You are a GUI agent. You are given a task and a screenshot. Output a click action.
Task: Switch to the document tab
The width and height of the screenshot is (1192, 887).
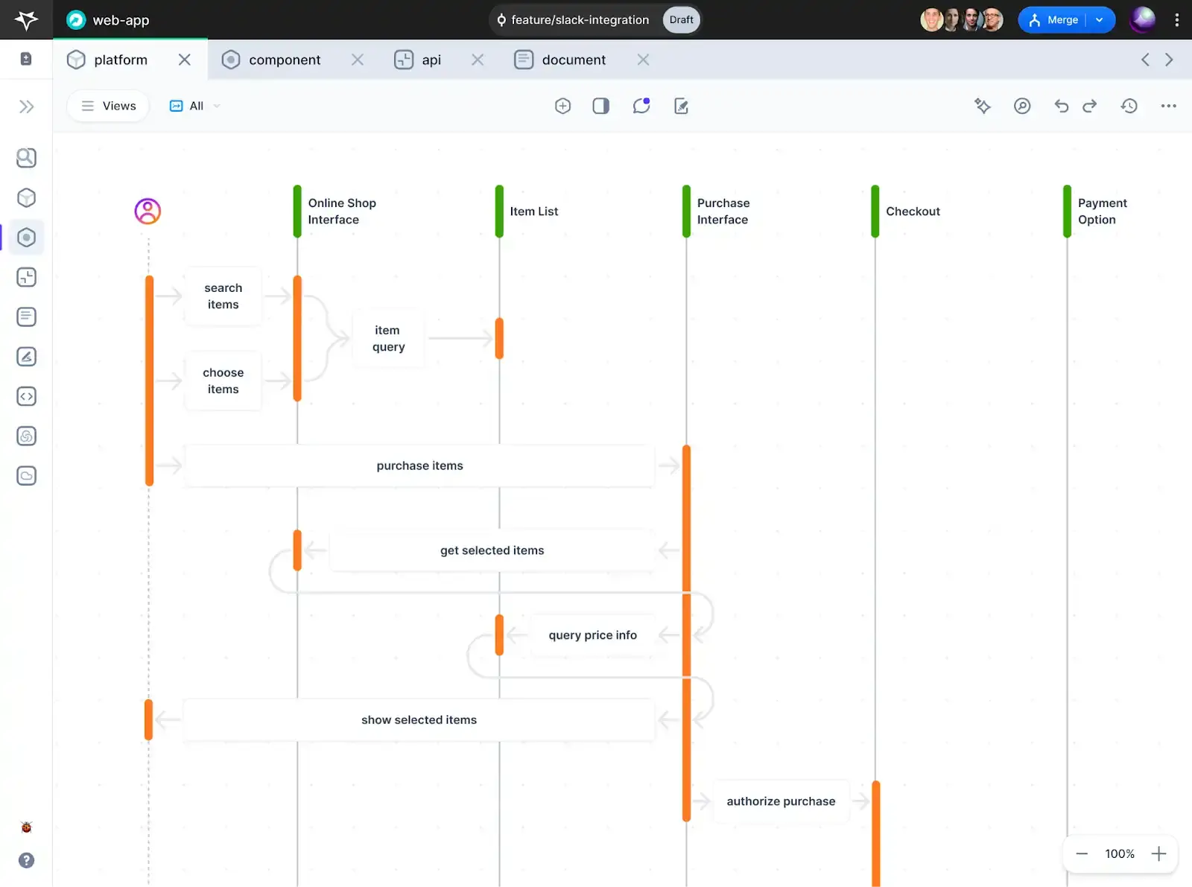pos(573,60)
